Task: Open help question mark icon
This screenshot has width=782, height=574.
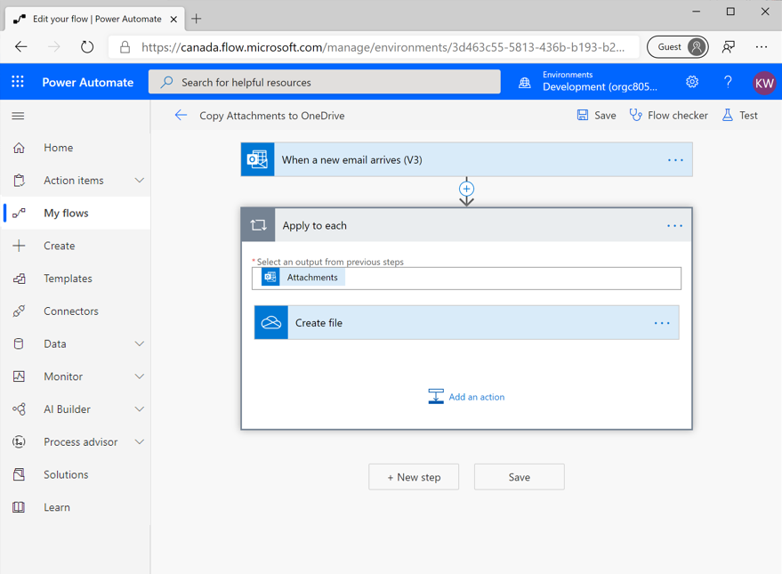Action: [x=728, y=82]
